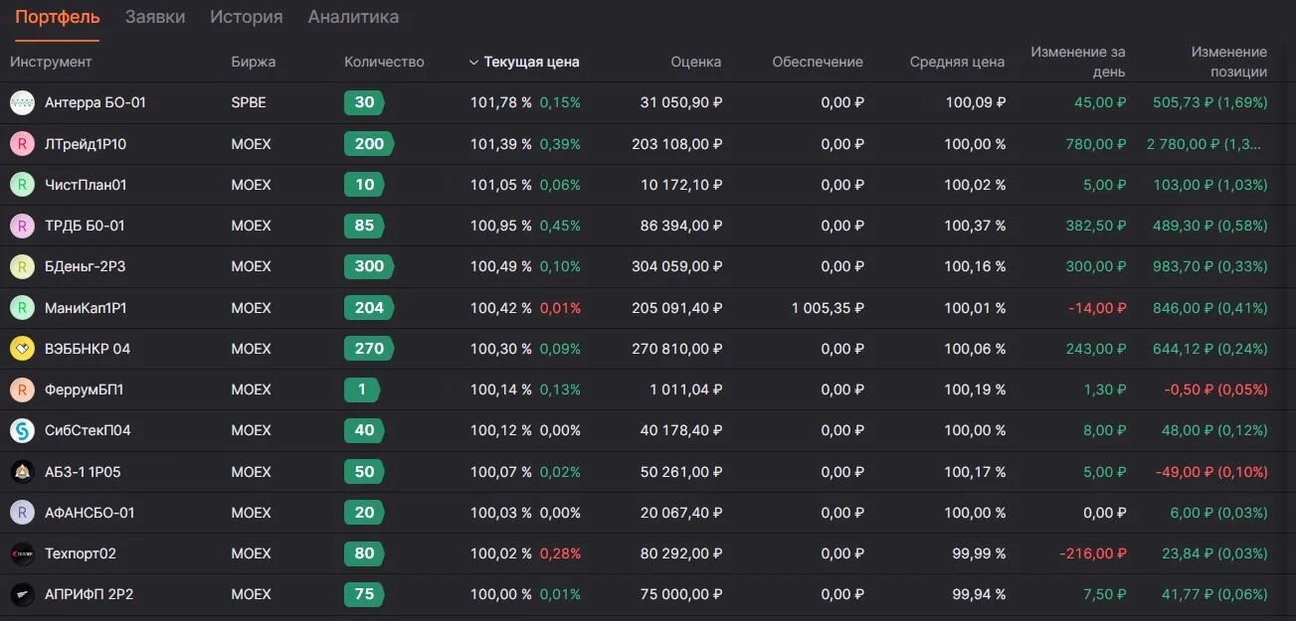Sort by the Средняя цена column header
Screen dimensions: 1296x621
[957, 62]
